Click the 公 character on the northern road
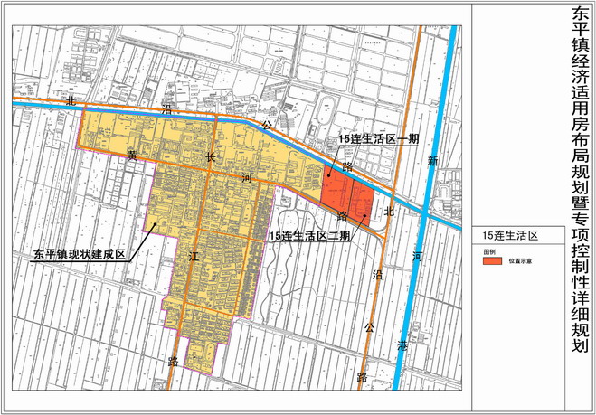 (x=266, y=127)
